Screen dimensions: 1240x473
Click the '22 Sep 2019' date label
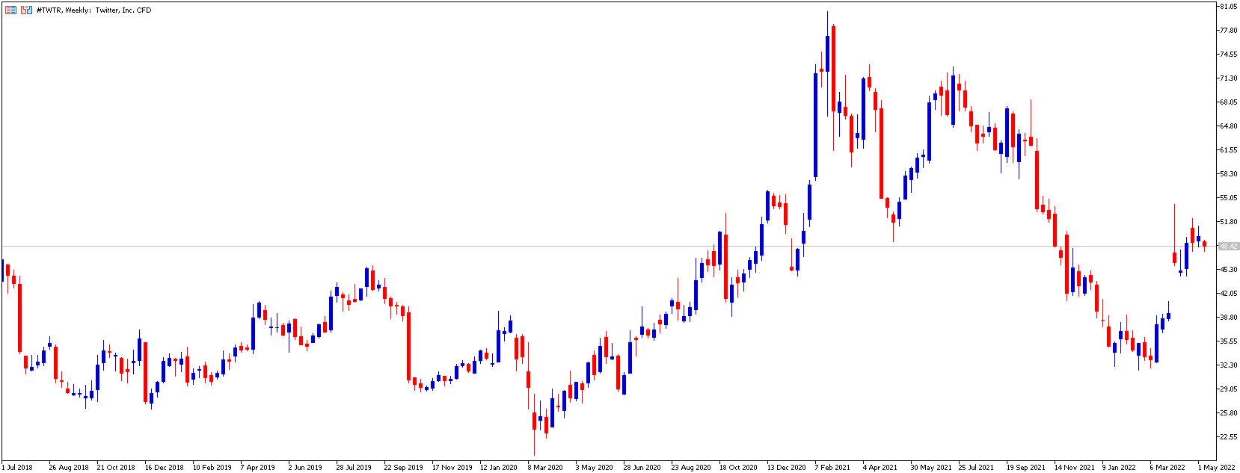pyautogui.click(x=403, y=468)
